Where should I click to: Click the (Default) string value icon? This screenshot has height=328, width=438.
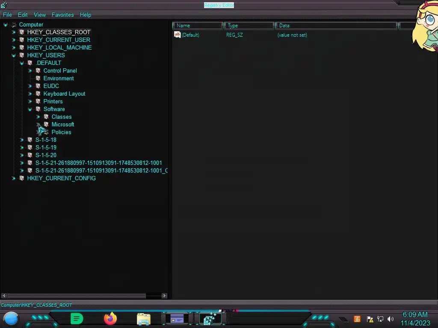coord(177,35)
